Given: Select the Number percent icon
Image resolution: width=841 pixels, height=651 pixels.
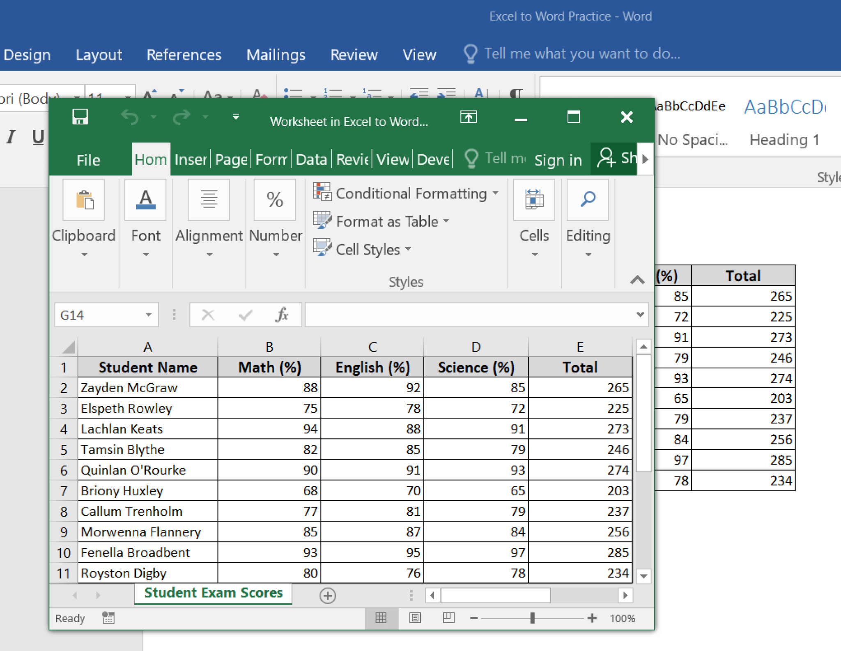Looking at the screenshot, I should [274, 200].
